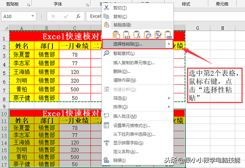The height and width of the screenshot is (168, 245).
Task: Open Font group dialog launcher
Action: [87, 5]
